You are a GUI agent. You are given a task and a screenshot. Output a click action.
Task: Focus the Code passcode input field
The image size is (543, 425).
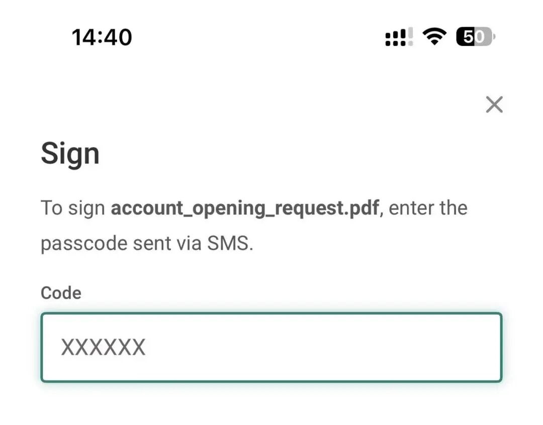tap(271, 347)
